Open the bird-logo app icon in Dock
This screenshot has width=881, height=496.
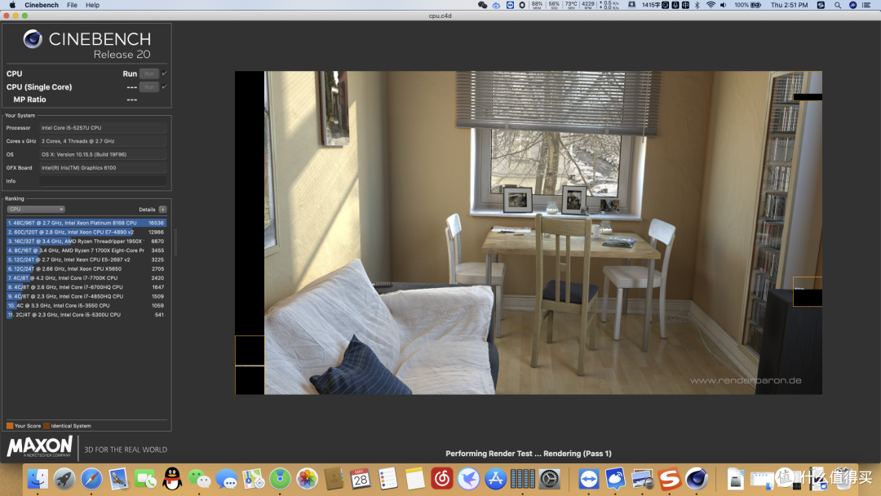(x=468, y=479)
